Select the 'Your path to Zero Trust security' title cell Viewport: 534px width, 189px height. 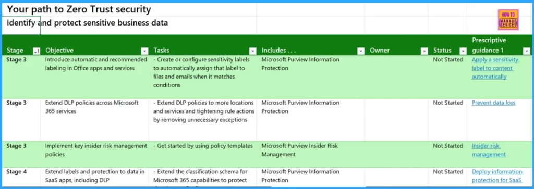click(x=79, y=9)
